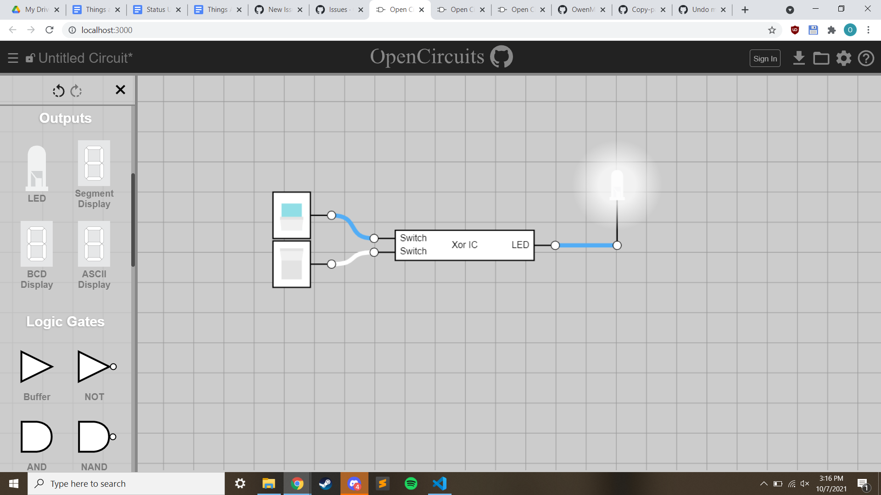Toggle the bottom input switch on canvas
This screenshot has width=881, height=495.
(291, 264)
